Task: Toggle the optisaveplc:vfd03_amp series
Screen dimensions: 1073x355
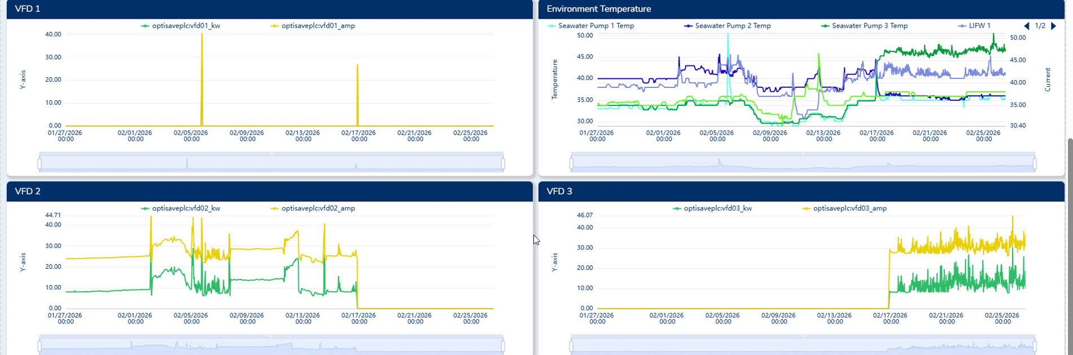Action: coord(850,208)
